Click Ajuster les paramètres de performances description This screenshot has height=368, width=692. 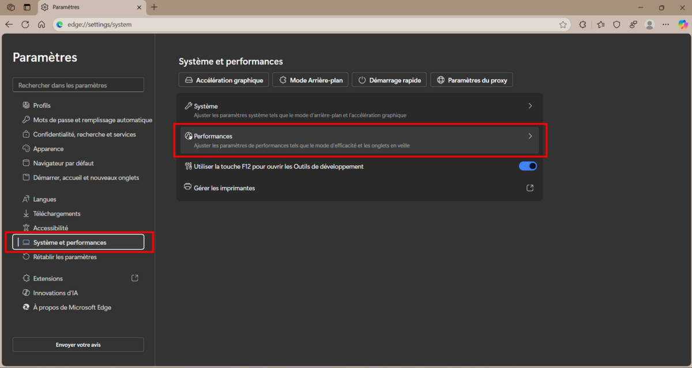pos(302,145)
